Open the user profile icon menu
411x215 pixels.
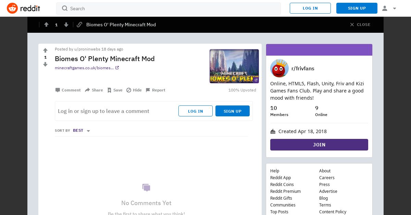[x=385, y=8]
